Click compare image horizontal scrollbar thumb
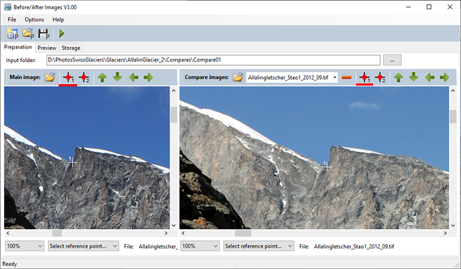The height and width of the screenshot is (269, 461). (x=243, y=233)
